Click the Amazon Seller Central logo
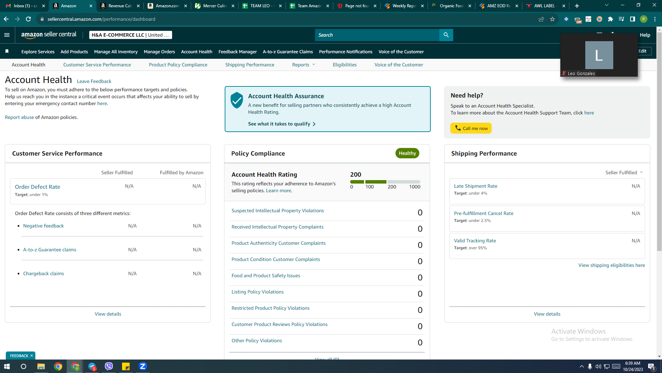 (x=49, y=35)
